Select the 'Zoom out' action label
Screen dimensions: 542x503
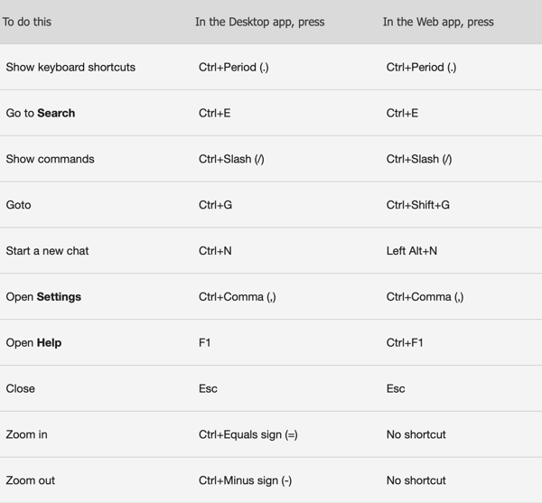31,480
